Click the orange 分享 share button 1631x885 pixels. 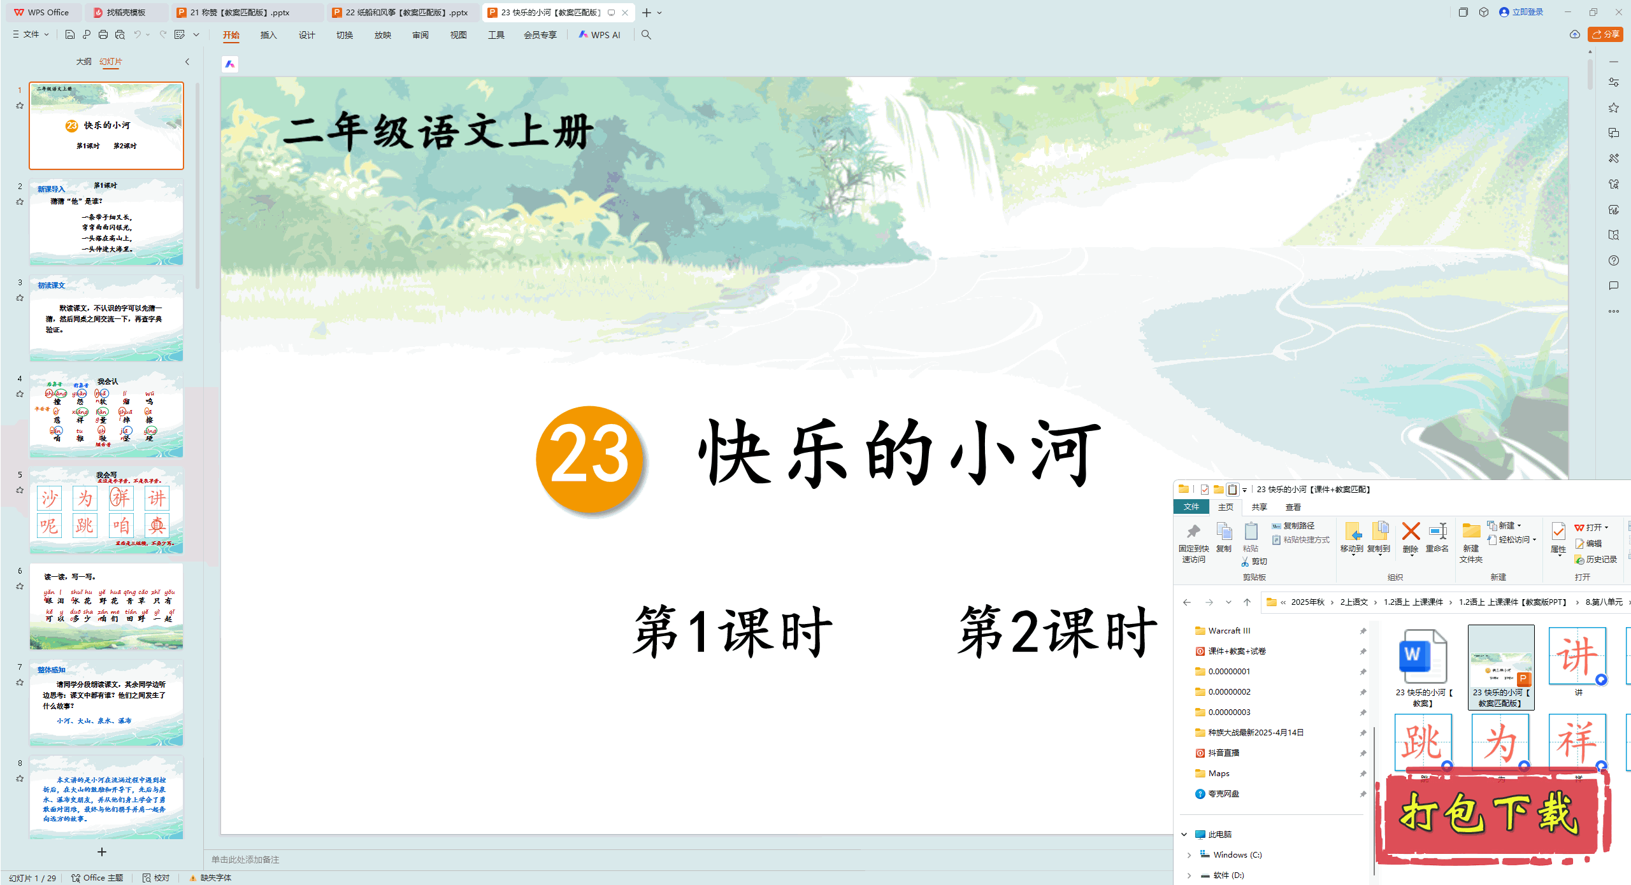(x=1606, y=34)
